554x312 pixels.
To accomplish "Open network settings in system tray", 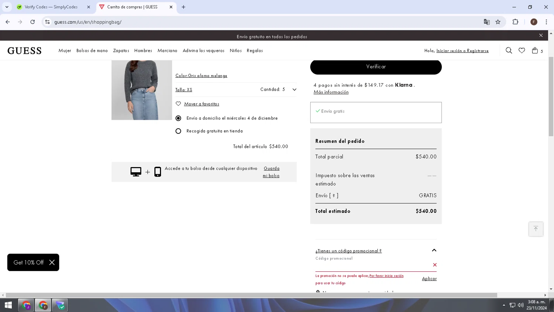I will click(512, 305).
